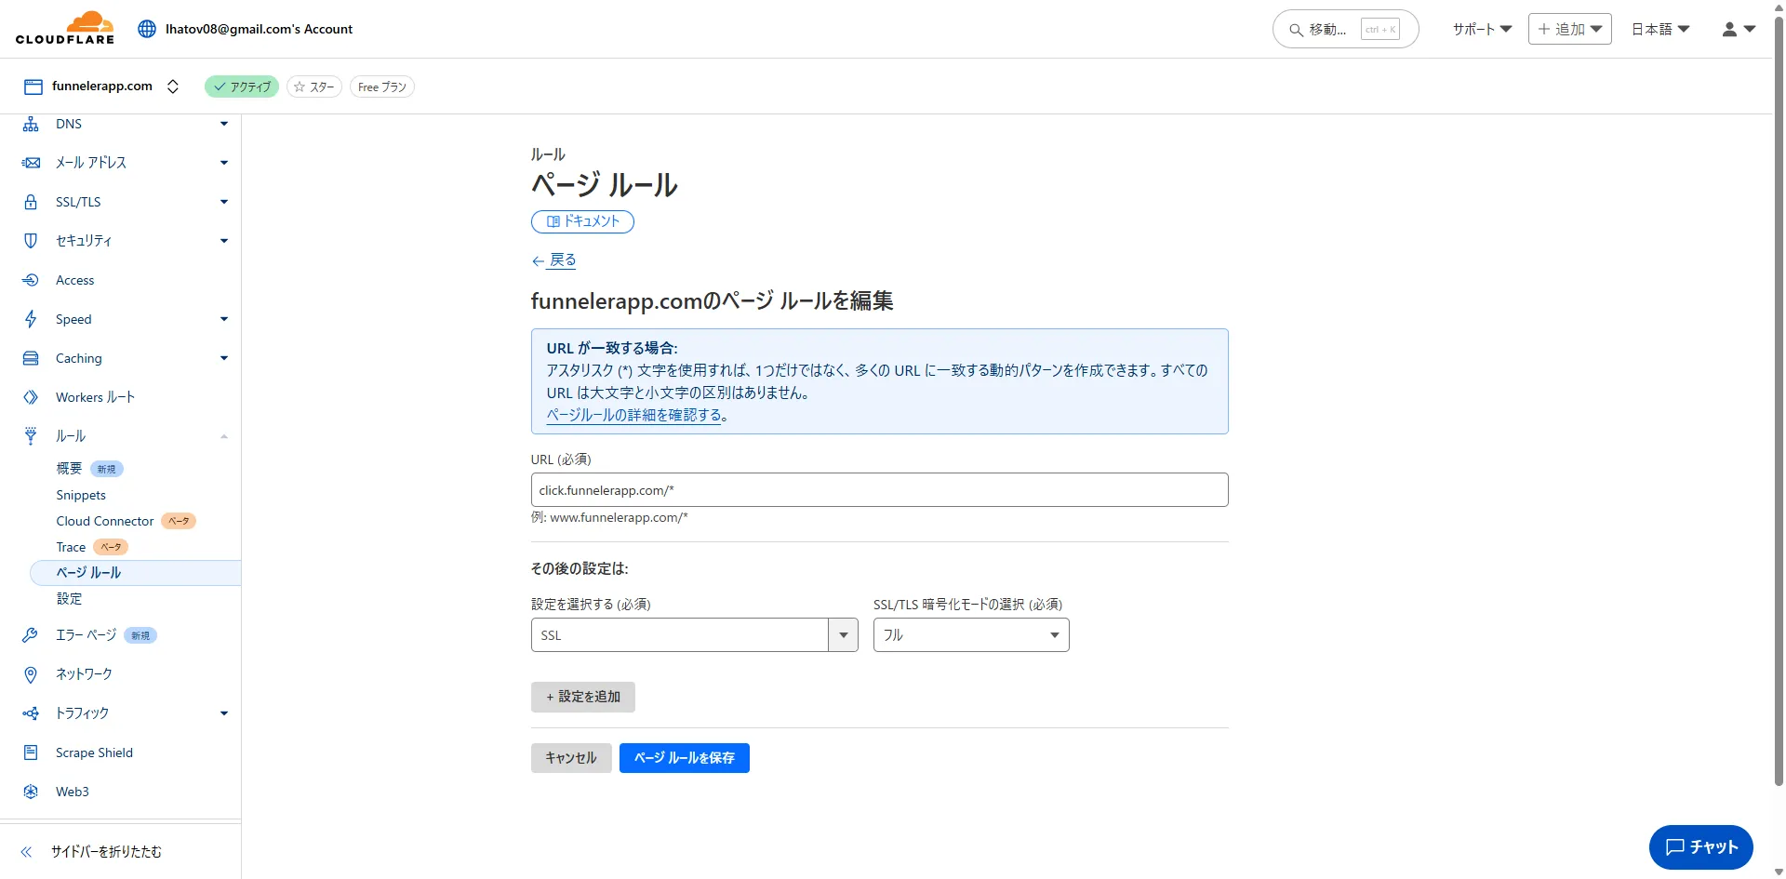Open Cloud Connector in the sidebar

105,521
